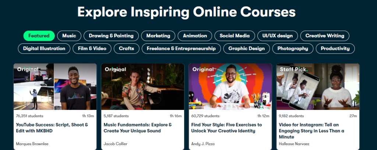Open the Productivity category

point(335,49)
